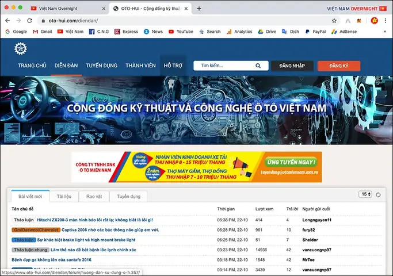393x276 pixels.
Task: Open the AdSense bookmark
Action: coord(344,32)
